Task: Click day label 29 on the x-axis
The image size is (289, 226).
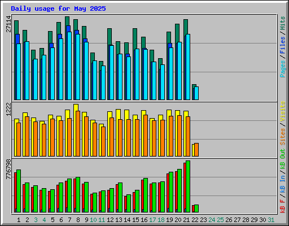Action: tap(254, 220)
